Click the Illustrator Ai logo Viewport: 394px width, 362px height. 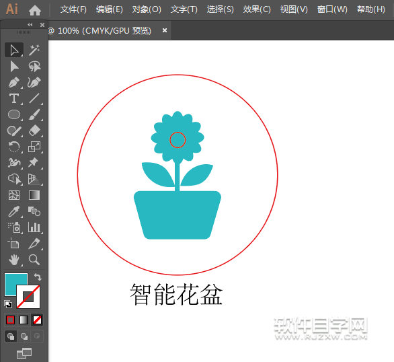coord(12,9)
